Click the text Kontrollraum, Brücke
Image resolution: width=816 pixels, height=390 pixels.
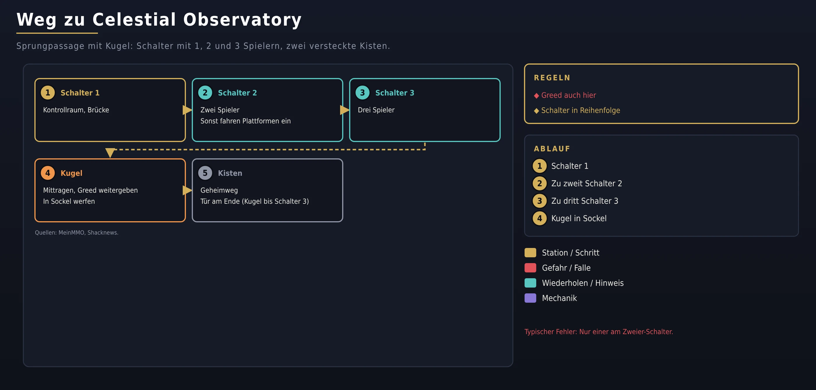click(76, 110)
